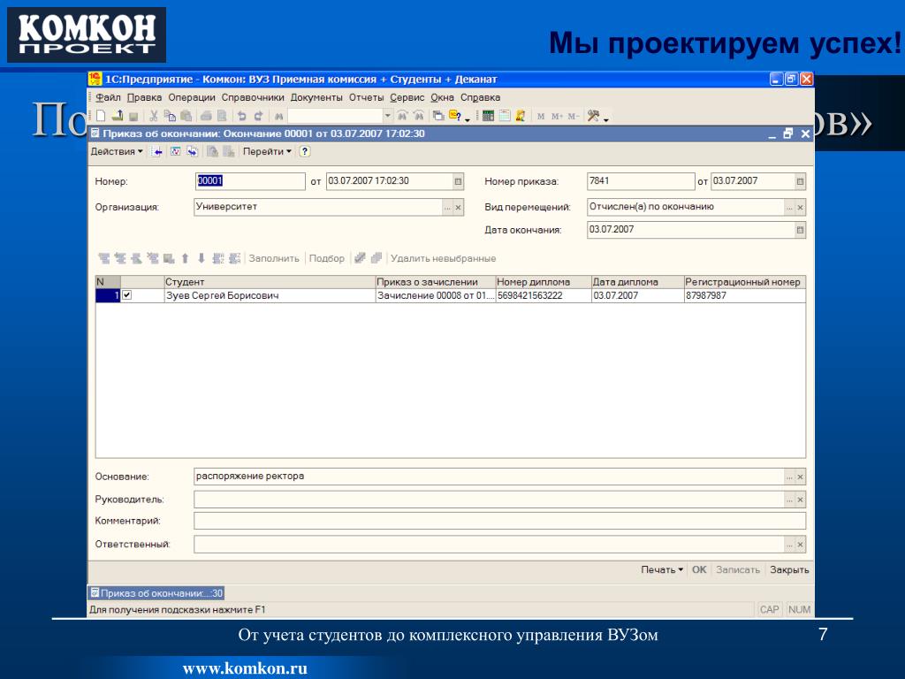Image resolution: width=905 pixels, height=679 pixels.
Task: Click the calendar picker beside document date 17:02:30
Action: (459, 181)
